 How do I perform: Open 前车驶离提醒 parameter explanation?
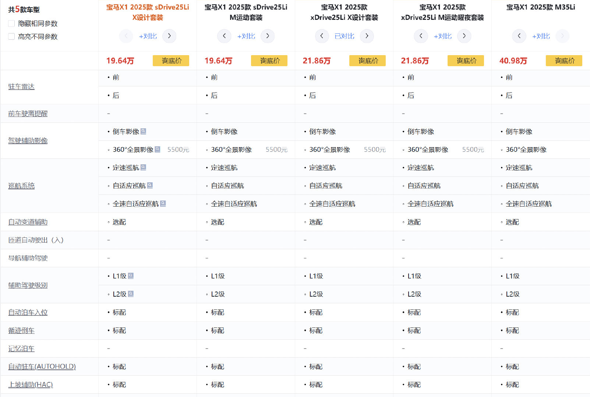click(28, 114)
